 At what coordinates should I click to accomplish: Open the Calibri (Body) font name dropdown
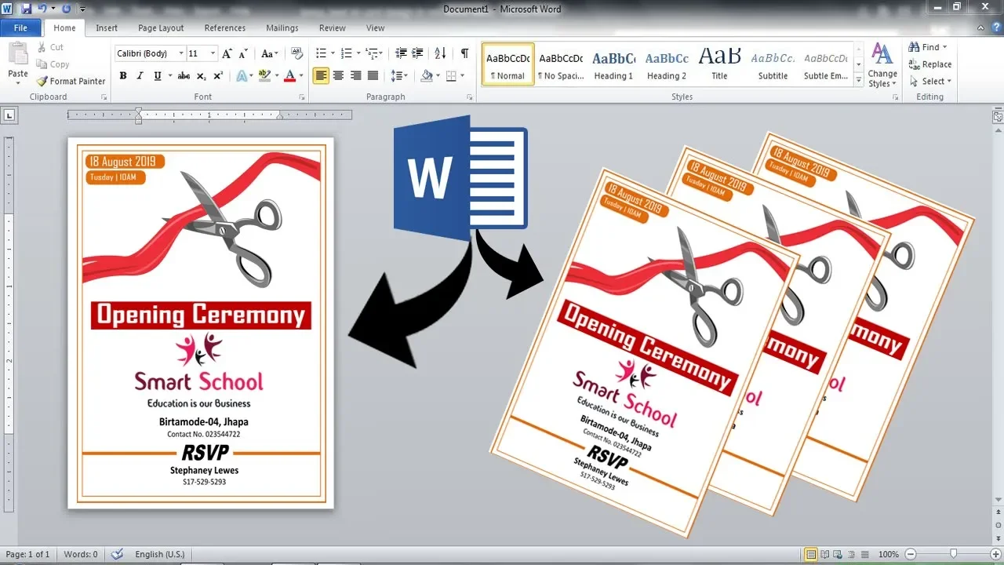click(181, 53)
